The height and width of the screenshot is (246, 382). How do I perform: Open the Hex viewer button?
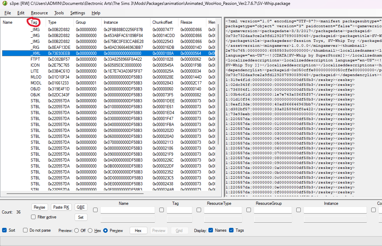tap(138, 230)
